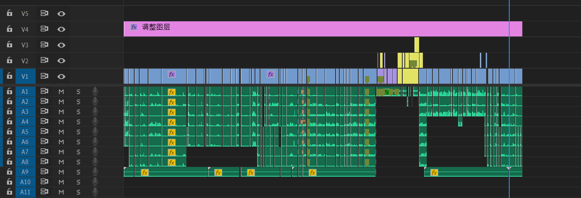Lock audio track A6
Screen dimensions: 581x198
coord(9,141)
